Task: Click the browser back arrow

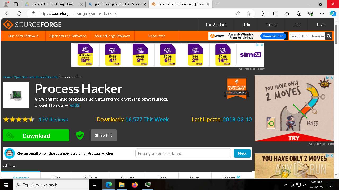Action: point(7,13)
